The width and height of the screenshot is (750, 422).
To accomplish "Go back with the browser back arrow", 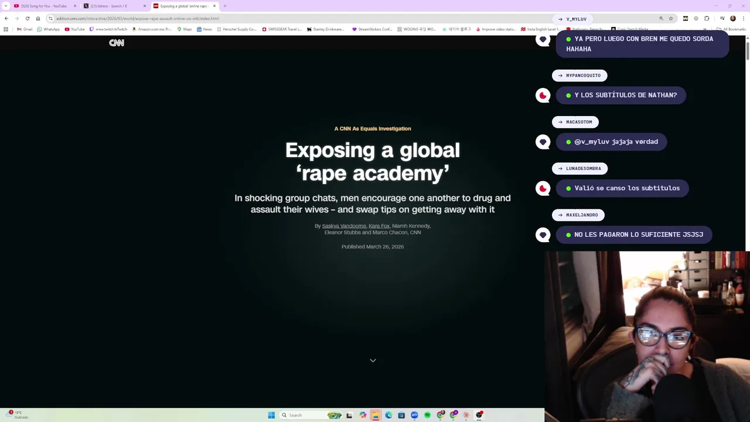I will click(6, 18).
